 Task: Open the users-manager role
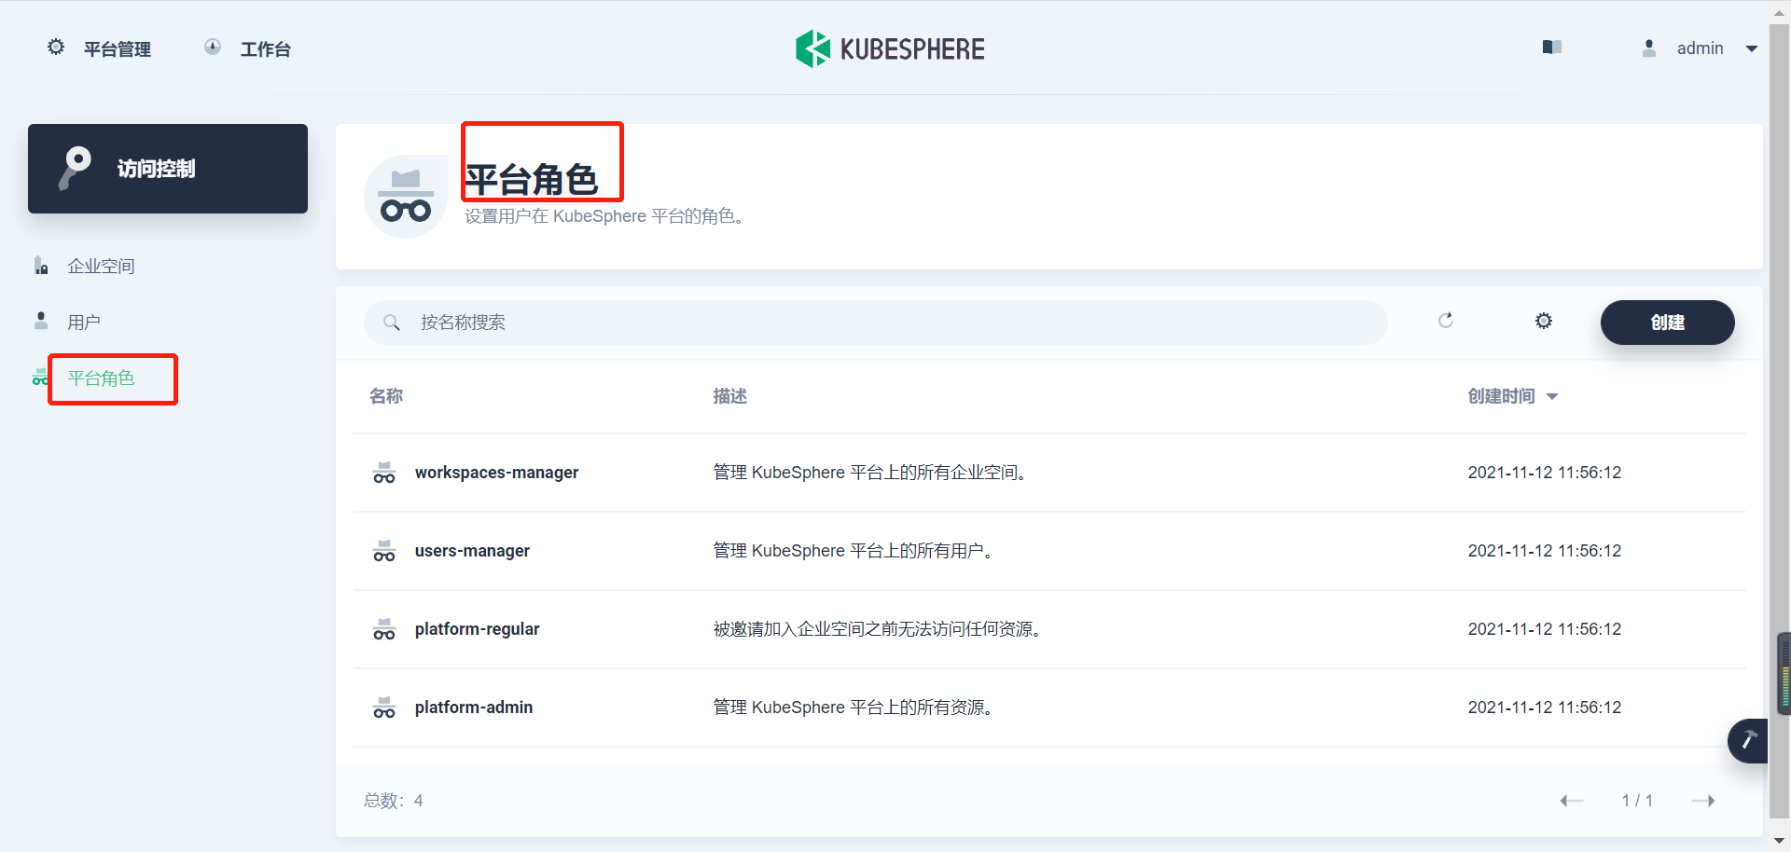[x=472, y=551]
